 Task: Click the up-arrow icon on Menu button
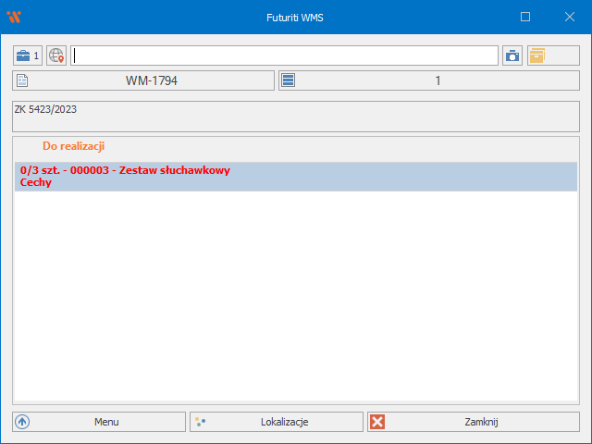[23, 422]
